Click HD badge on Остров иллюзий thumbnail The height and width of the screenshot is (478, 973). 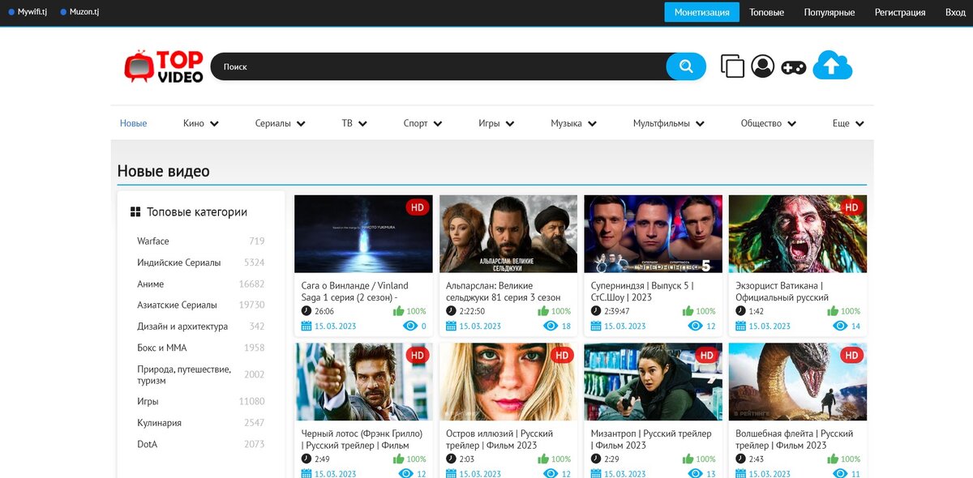[x=562, y=355]
